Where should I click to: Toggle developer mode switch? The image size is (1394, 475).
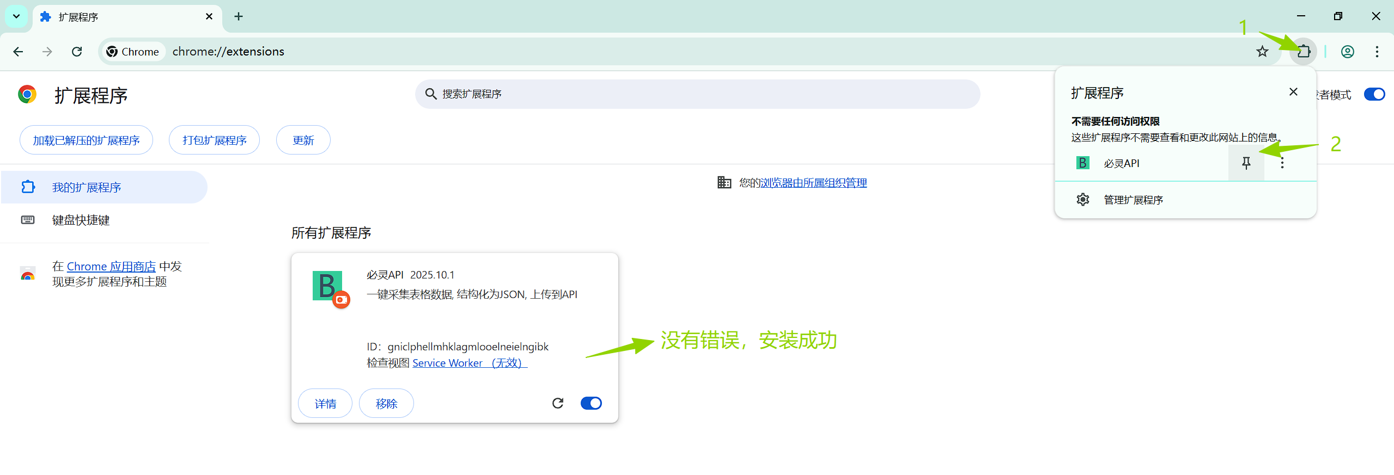point(1374,94)
